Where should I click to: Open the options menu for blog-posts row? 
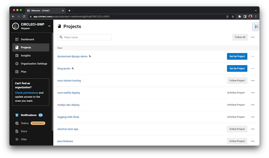point(252,68)
